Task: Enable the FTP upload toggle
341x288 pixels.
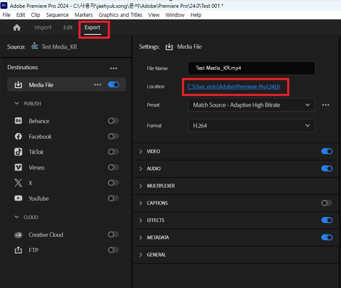Action: coord(113,250)
